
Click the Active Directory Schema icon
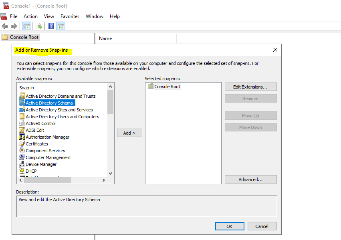[22, 103]
